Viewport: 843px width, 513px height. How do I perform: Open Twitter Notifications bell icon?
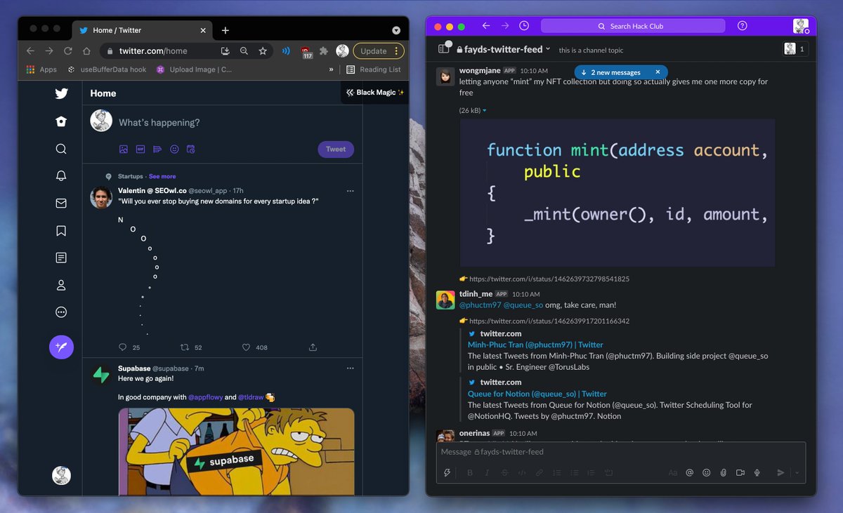click(x=61, y=176)
